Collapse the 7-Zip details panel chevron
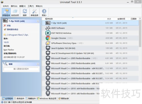The image size is (142, 104). pyautogui.click(x=38, y=21)
